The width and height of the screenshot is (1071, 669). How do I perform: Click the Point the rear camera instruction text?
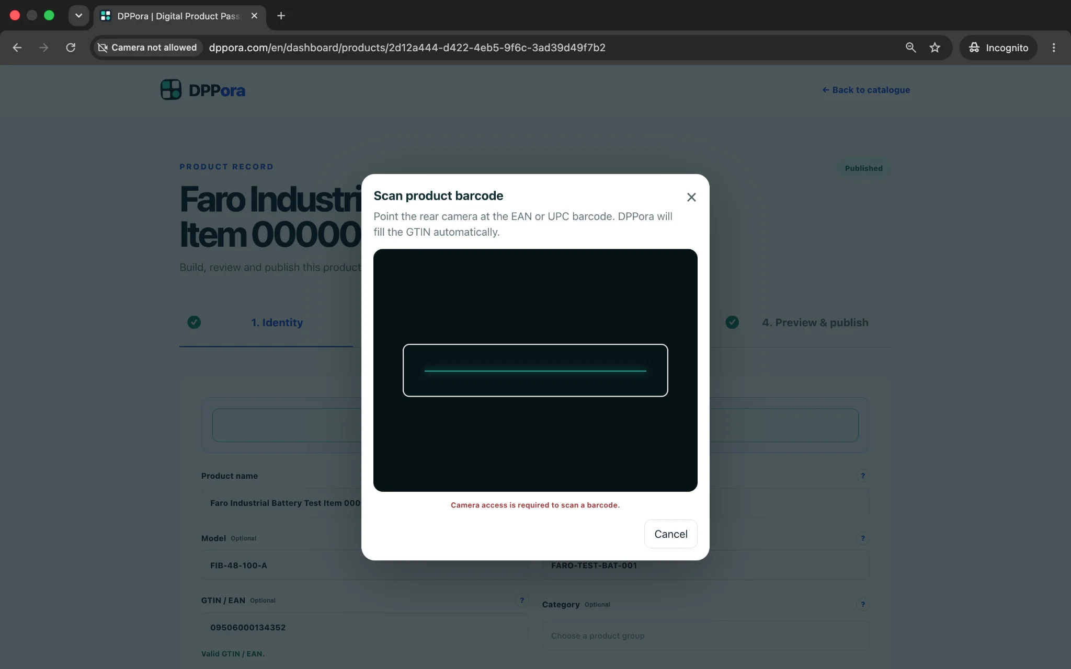523,224
